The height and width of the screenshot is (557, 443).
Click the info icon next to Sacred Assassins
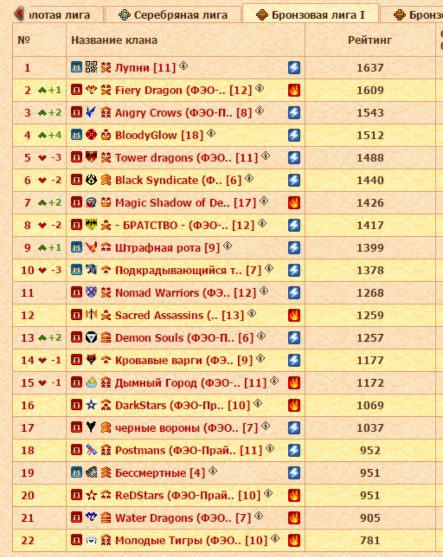tap(252, 314)
